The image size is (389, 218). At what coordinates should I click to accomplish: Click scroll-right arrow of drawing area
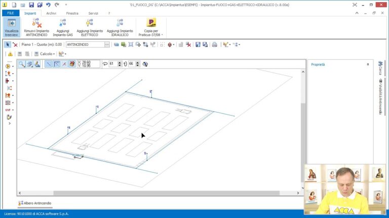tap(298, 193)
